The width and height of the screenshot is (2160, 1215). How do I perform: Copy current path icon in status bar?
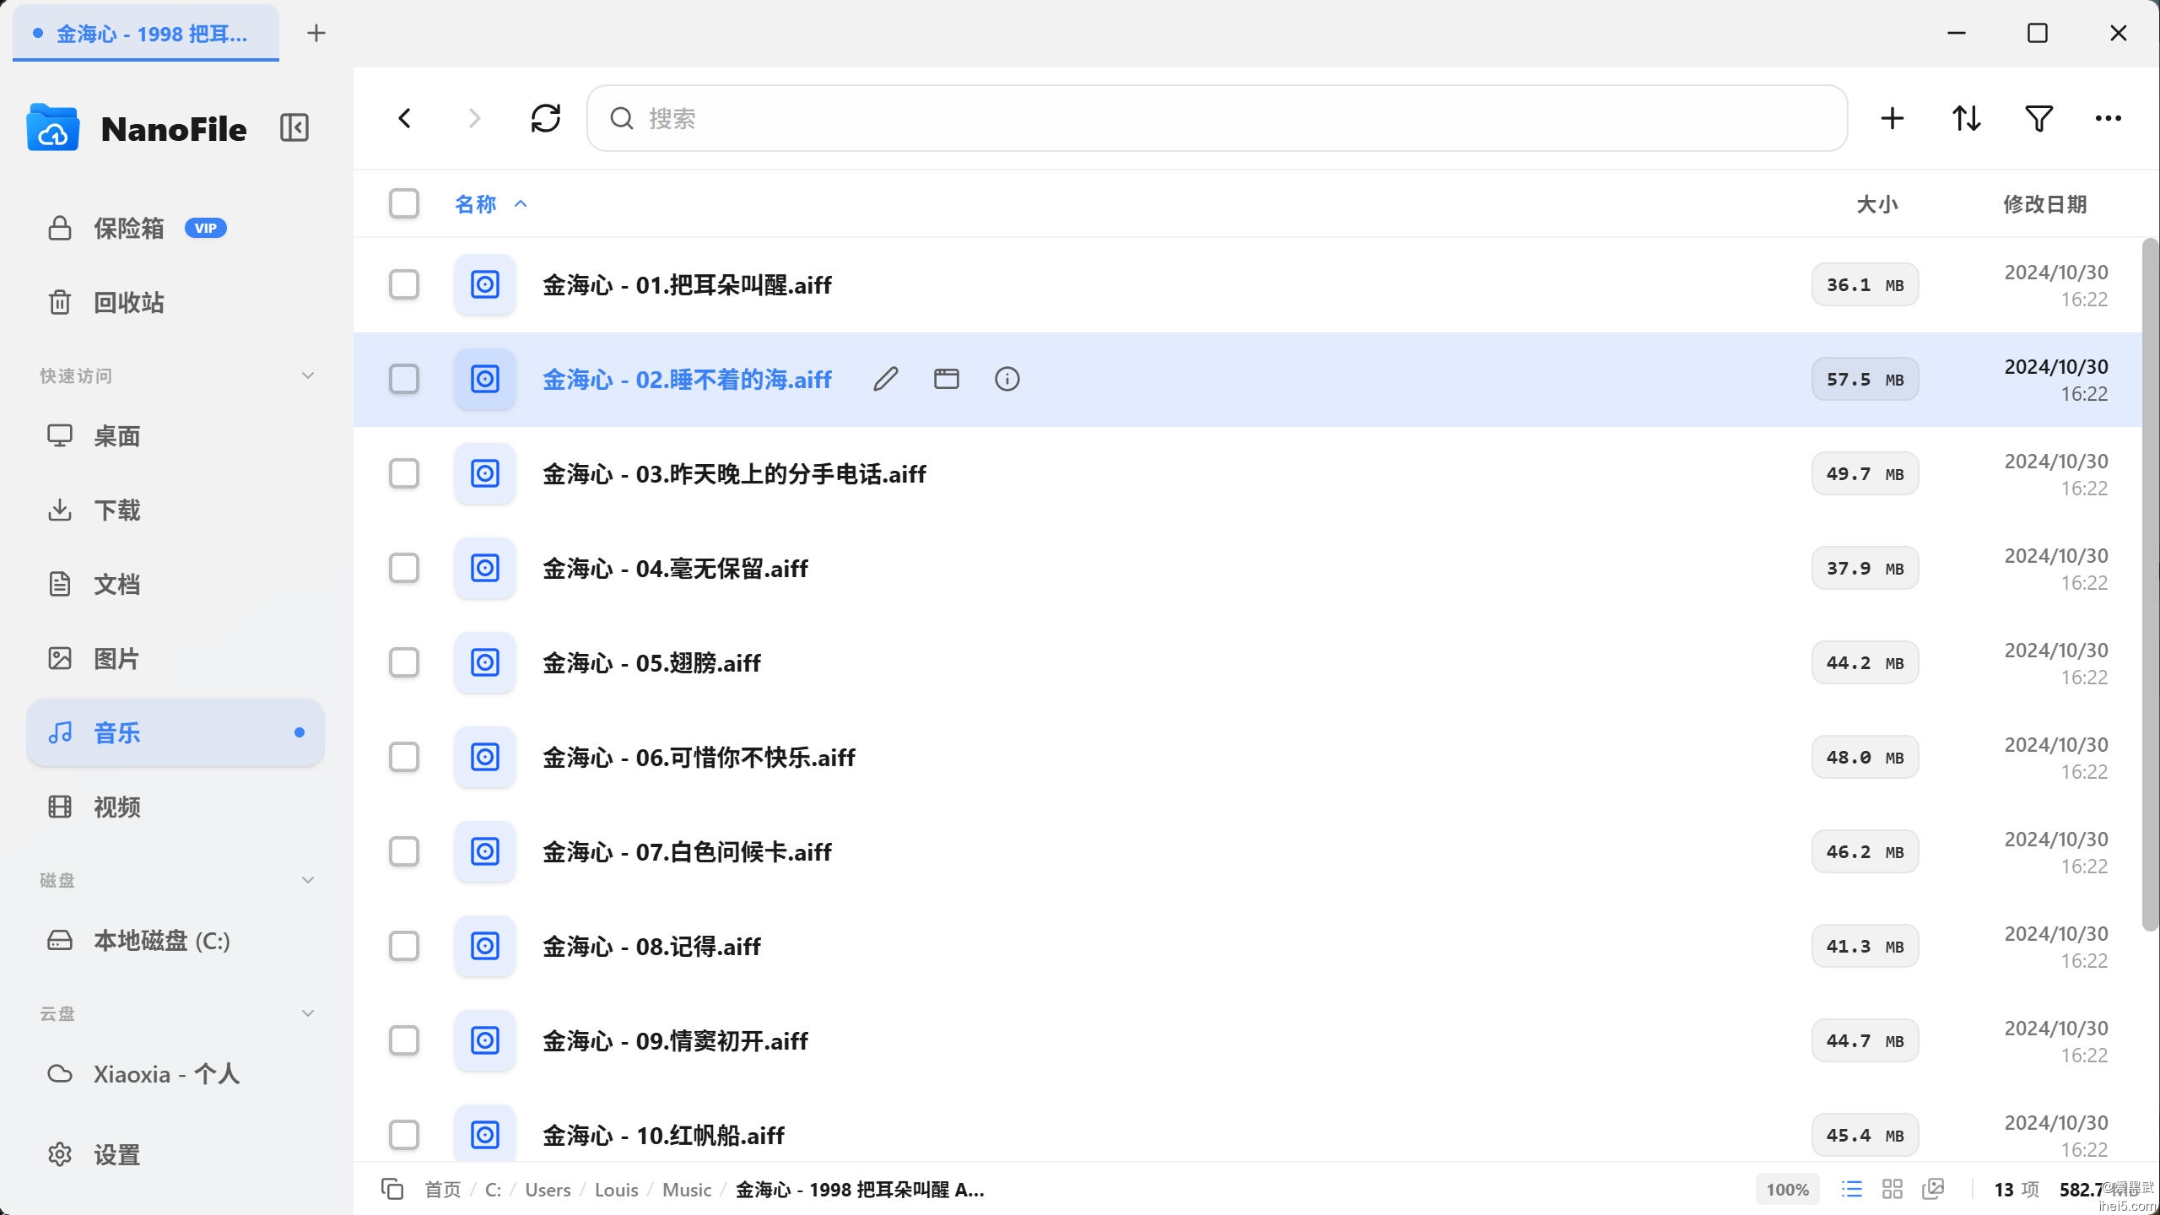pos(392,1189)
